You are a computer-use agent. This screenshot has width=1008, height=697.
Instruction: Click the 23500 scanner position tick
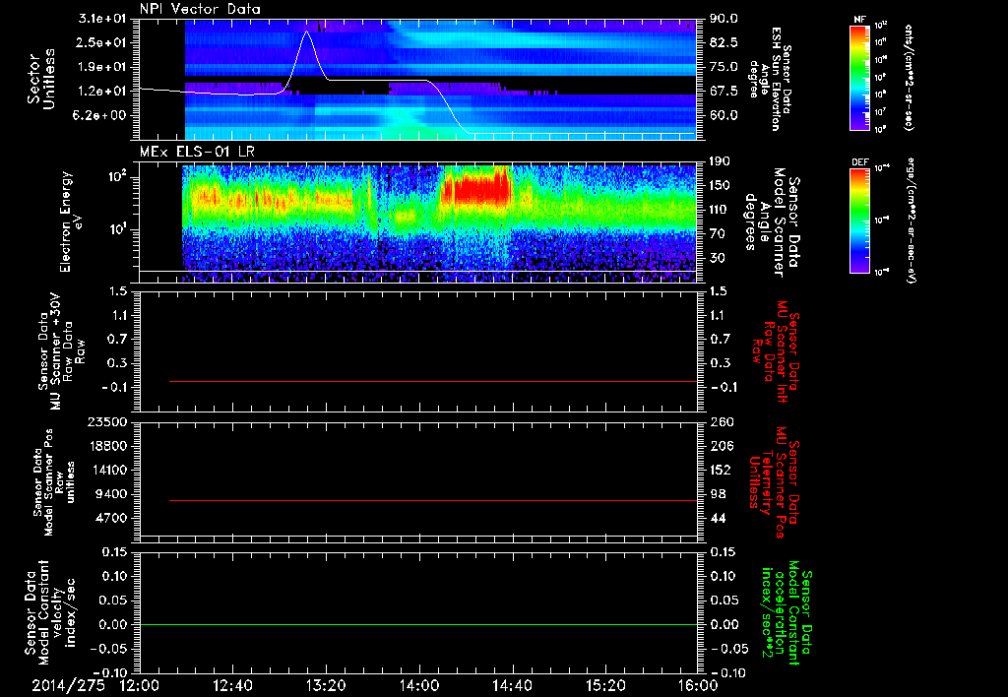click(107, 421)
